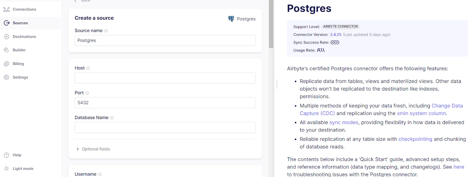Screen dimensions: 468x177
Task: Open the checkpointing link
Action: click(415, 139)
